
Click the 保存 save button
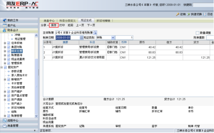pyautogui.click(x=54, y=25)
